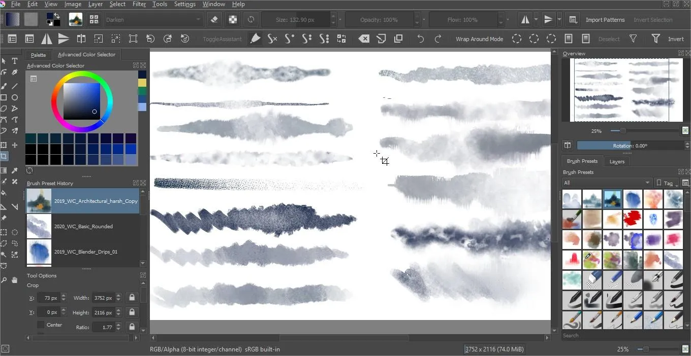Select the Fill bucket tool
691x356 pixels.
pos(4,193)
